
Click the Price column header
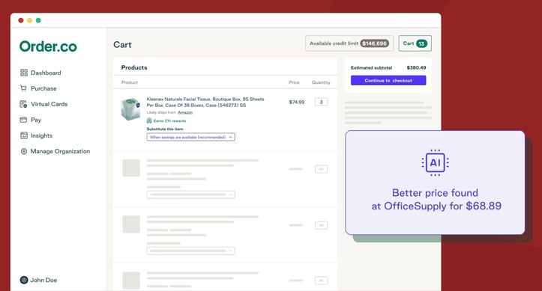[294, 82]
